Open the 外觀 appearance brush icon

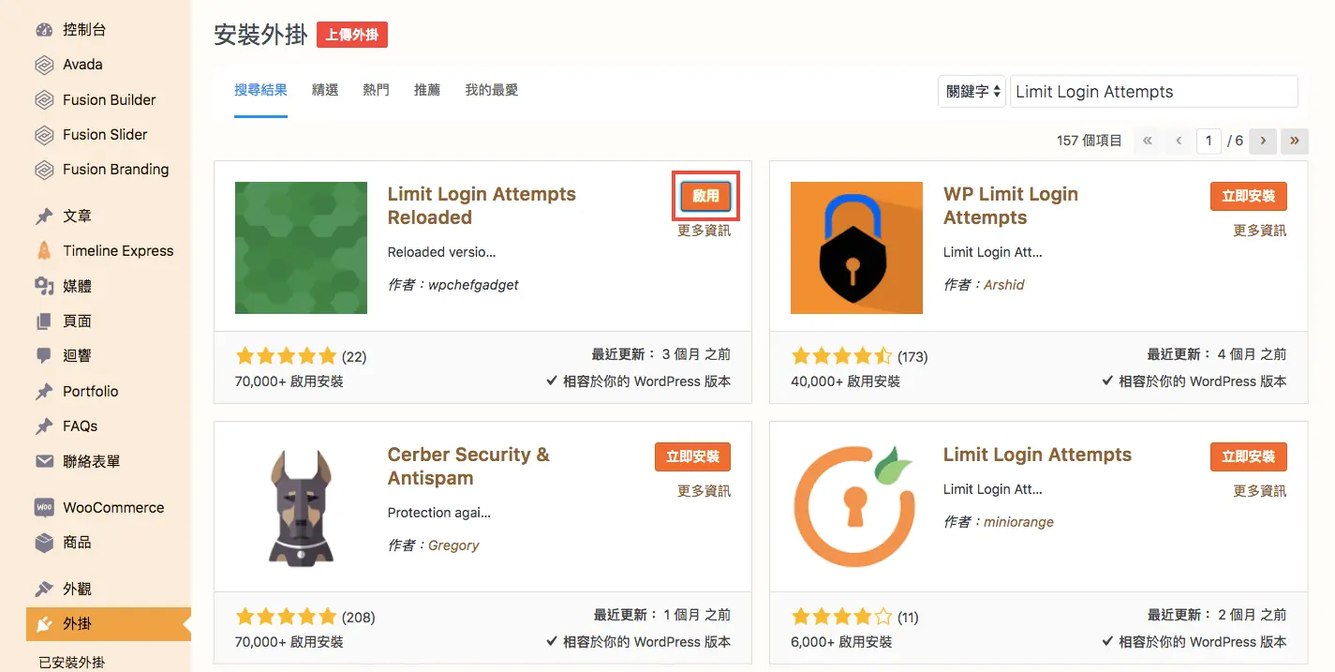click(x=44, y=590)
